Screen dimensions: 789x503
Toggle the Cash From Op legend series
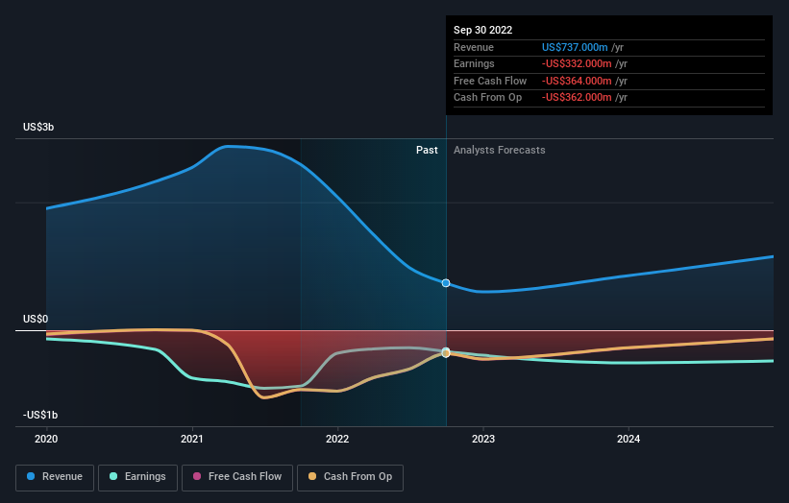(x=350, y=477)
